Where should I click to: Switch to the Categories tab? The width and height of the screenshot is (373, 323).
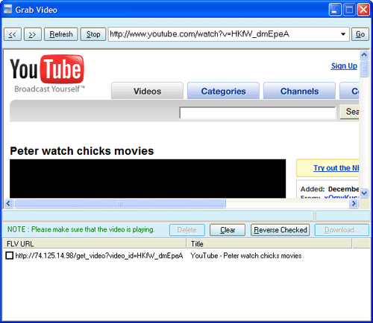(223, 91)
